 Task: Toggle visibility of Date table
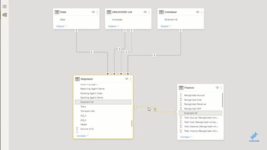(x=93, y=12)
